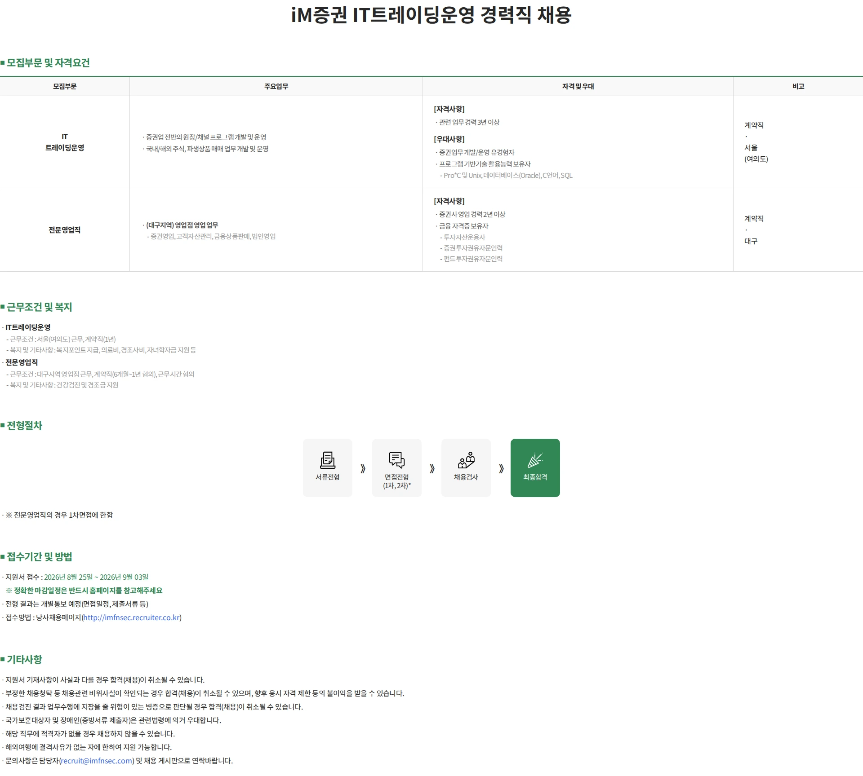Click the 비고 column header
The width and height of the screenshot is (863, 776).
[798, 86]
